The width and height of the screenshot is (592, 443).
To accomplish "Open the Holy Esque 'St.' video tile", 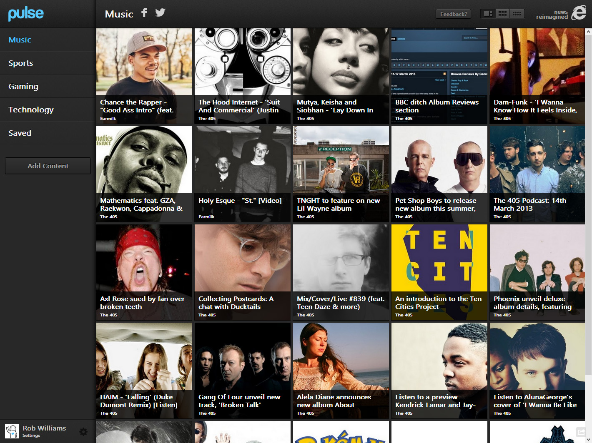I will coord(243,174).
